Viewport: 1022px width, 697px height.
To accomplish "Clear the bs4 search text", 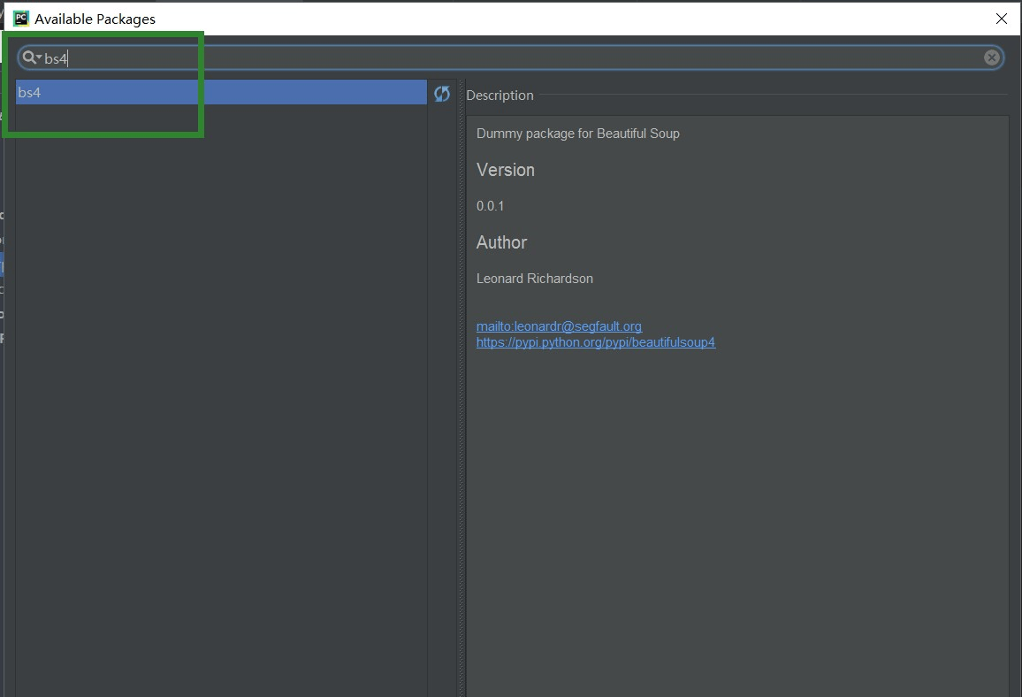I will click(x=991, y=58).
